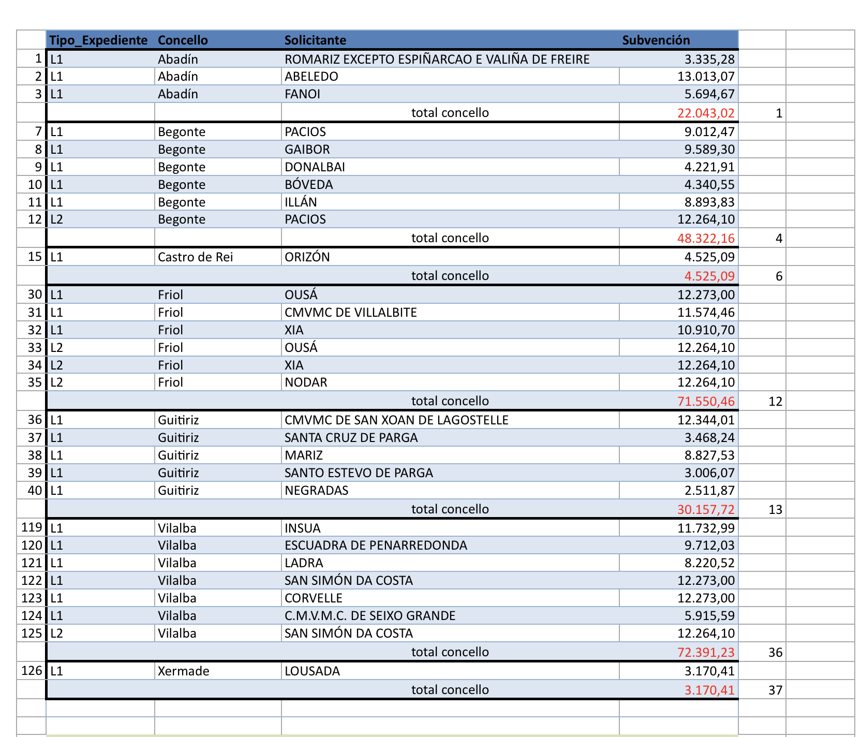Viewport: 861px width, 737px height.
Task: Select the LOUSADA solicitante cell
Action: (x=450, y=671)
